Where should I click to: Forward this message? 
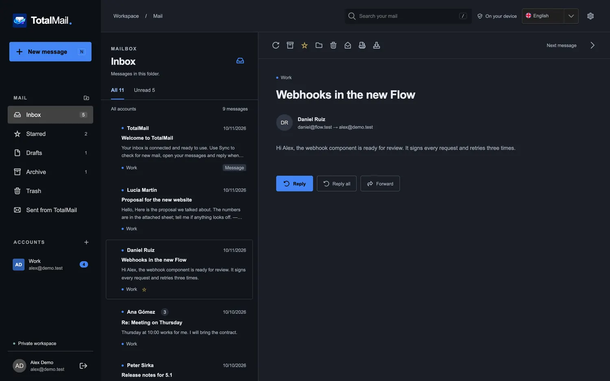(380, 184)
